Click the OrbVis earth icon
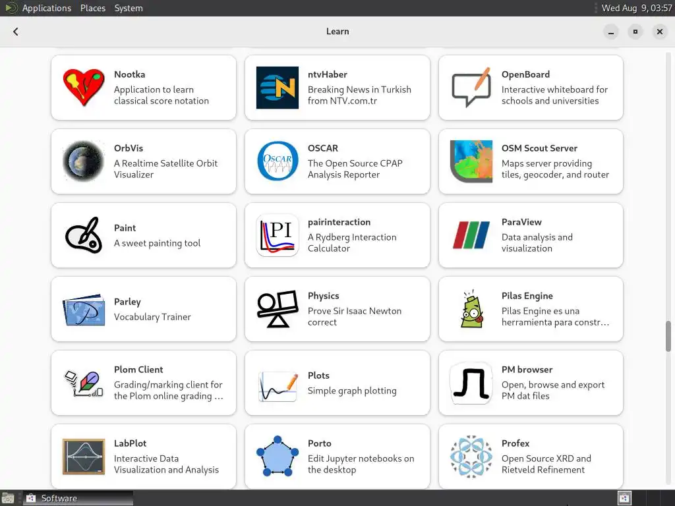The width and height of the screenshot is (675, 506). coord(84,161)
